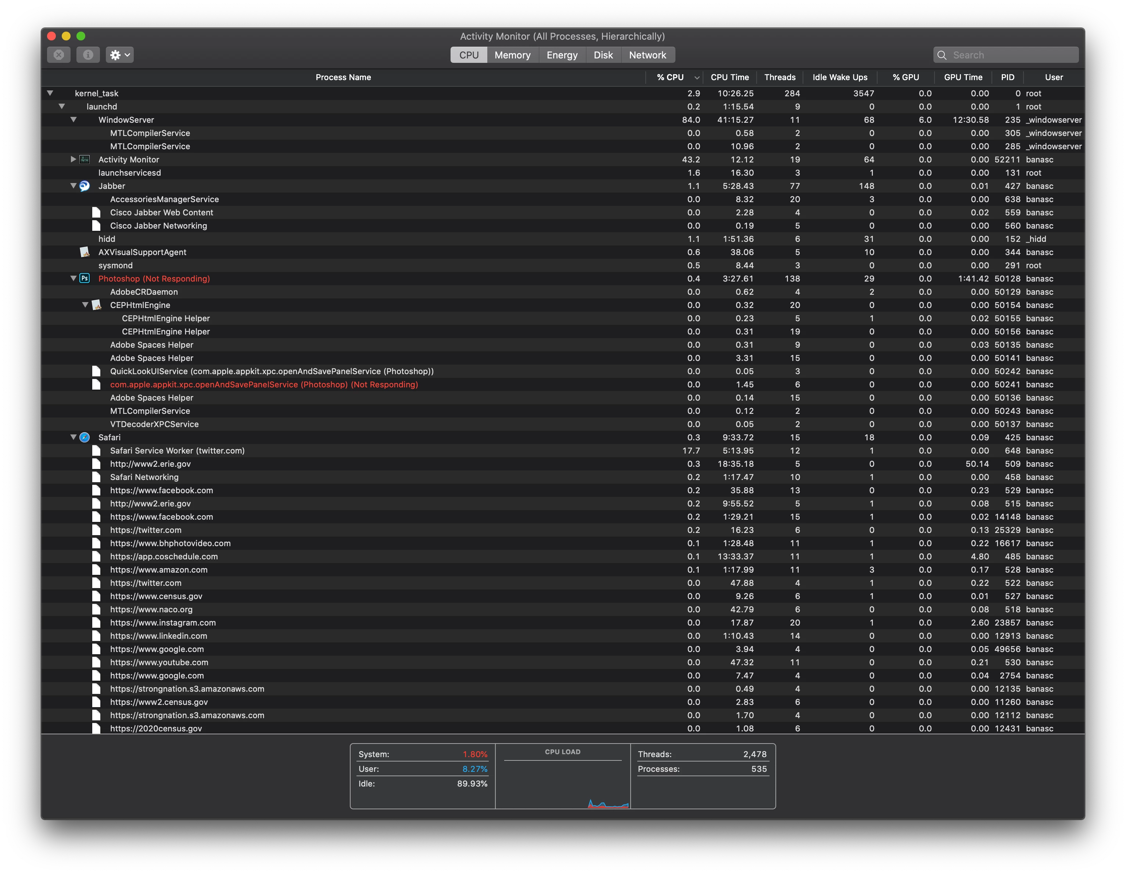Image resolution: width=1126 pixels, height=874 pixels.
Task: Sort by the % CPU column header
Action: [x=670, y=77]
